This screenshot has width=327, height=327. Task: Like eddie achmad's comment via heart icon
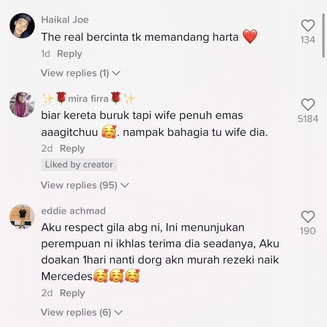point(308,216)
